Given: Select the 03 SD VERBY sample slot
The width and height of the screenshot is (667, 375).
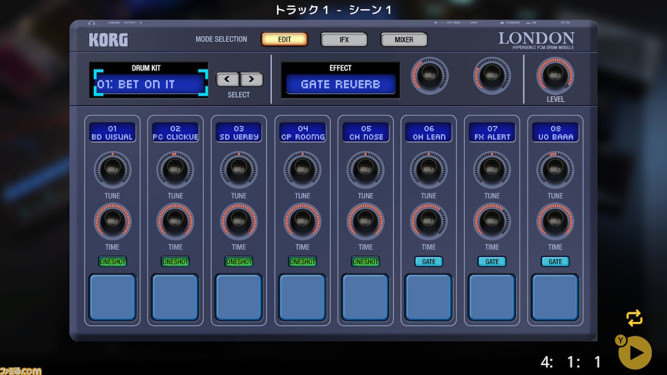Looking at the screenshot, I should 239,132.
